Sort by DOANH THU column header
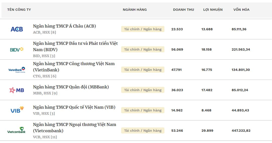272x143 pixels. pyautogui.click(x=183, y=10)
